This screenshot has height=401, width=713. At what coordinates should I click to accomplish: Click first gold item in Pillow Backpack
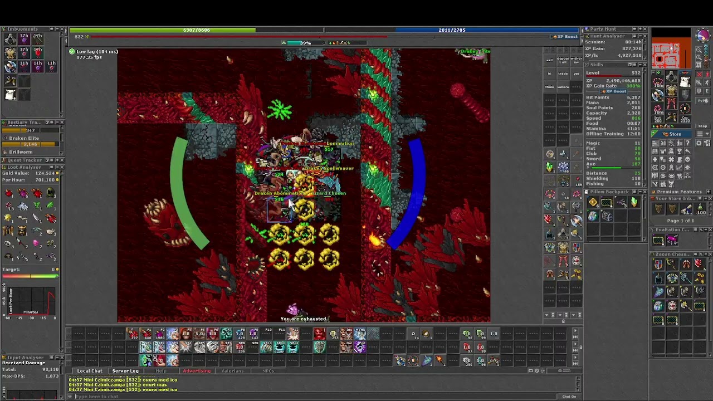[x=593, y=203]
